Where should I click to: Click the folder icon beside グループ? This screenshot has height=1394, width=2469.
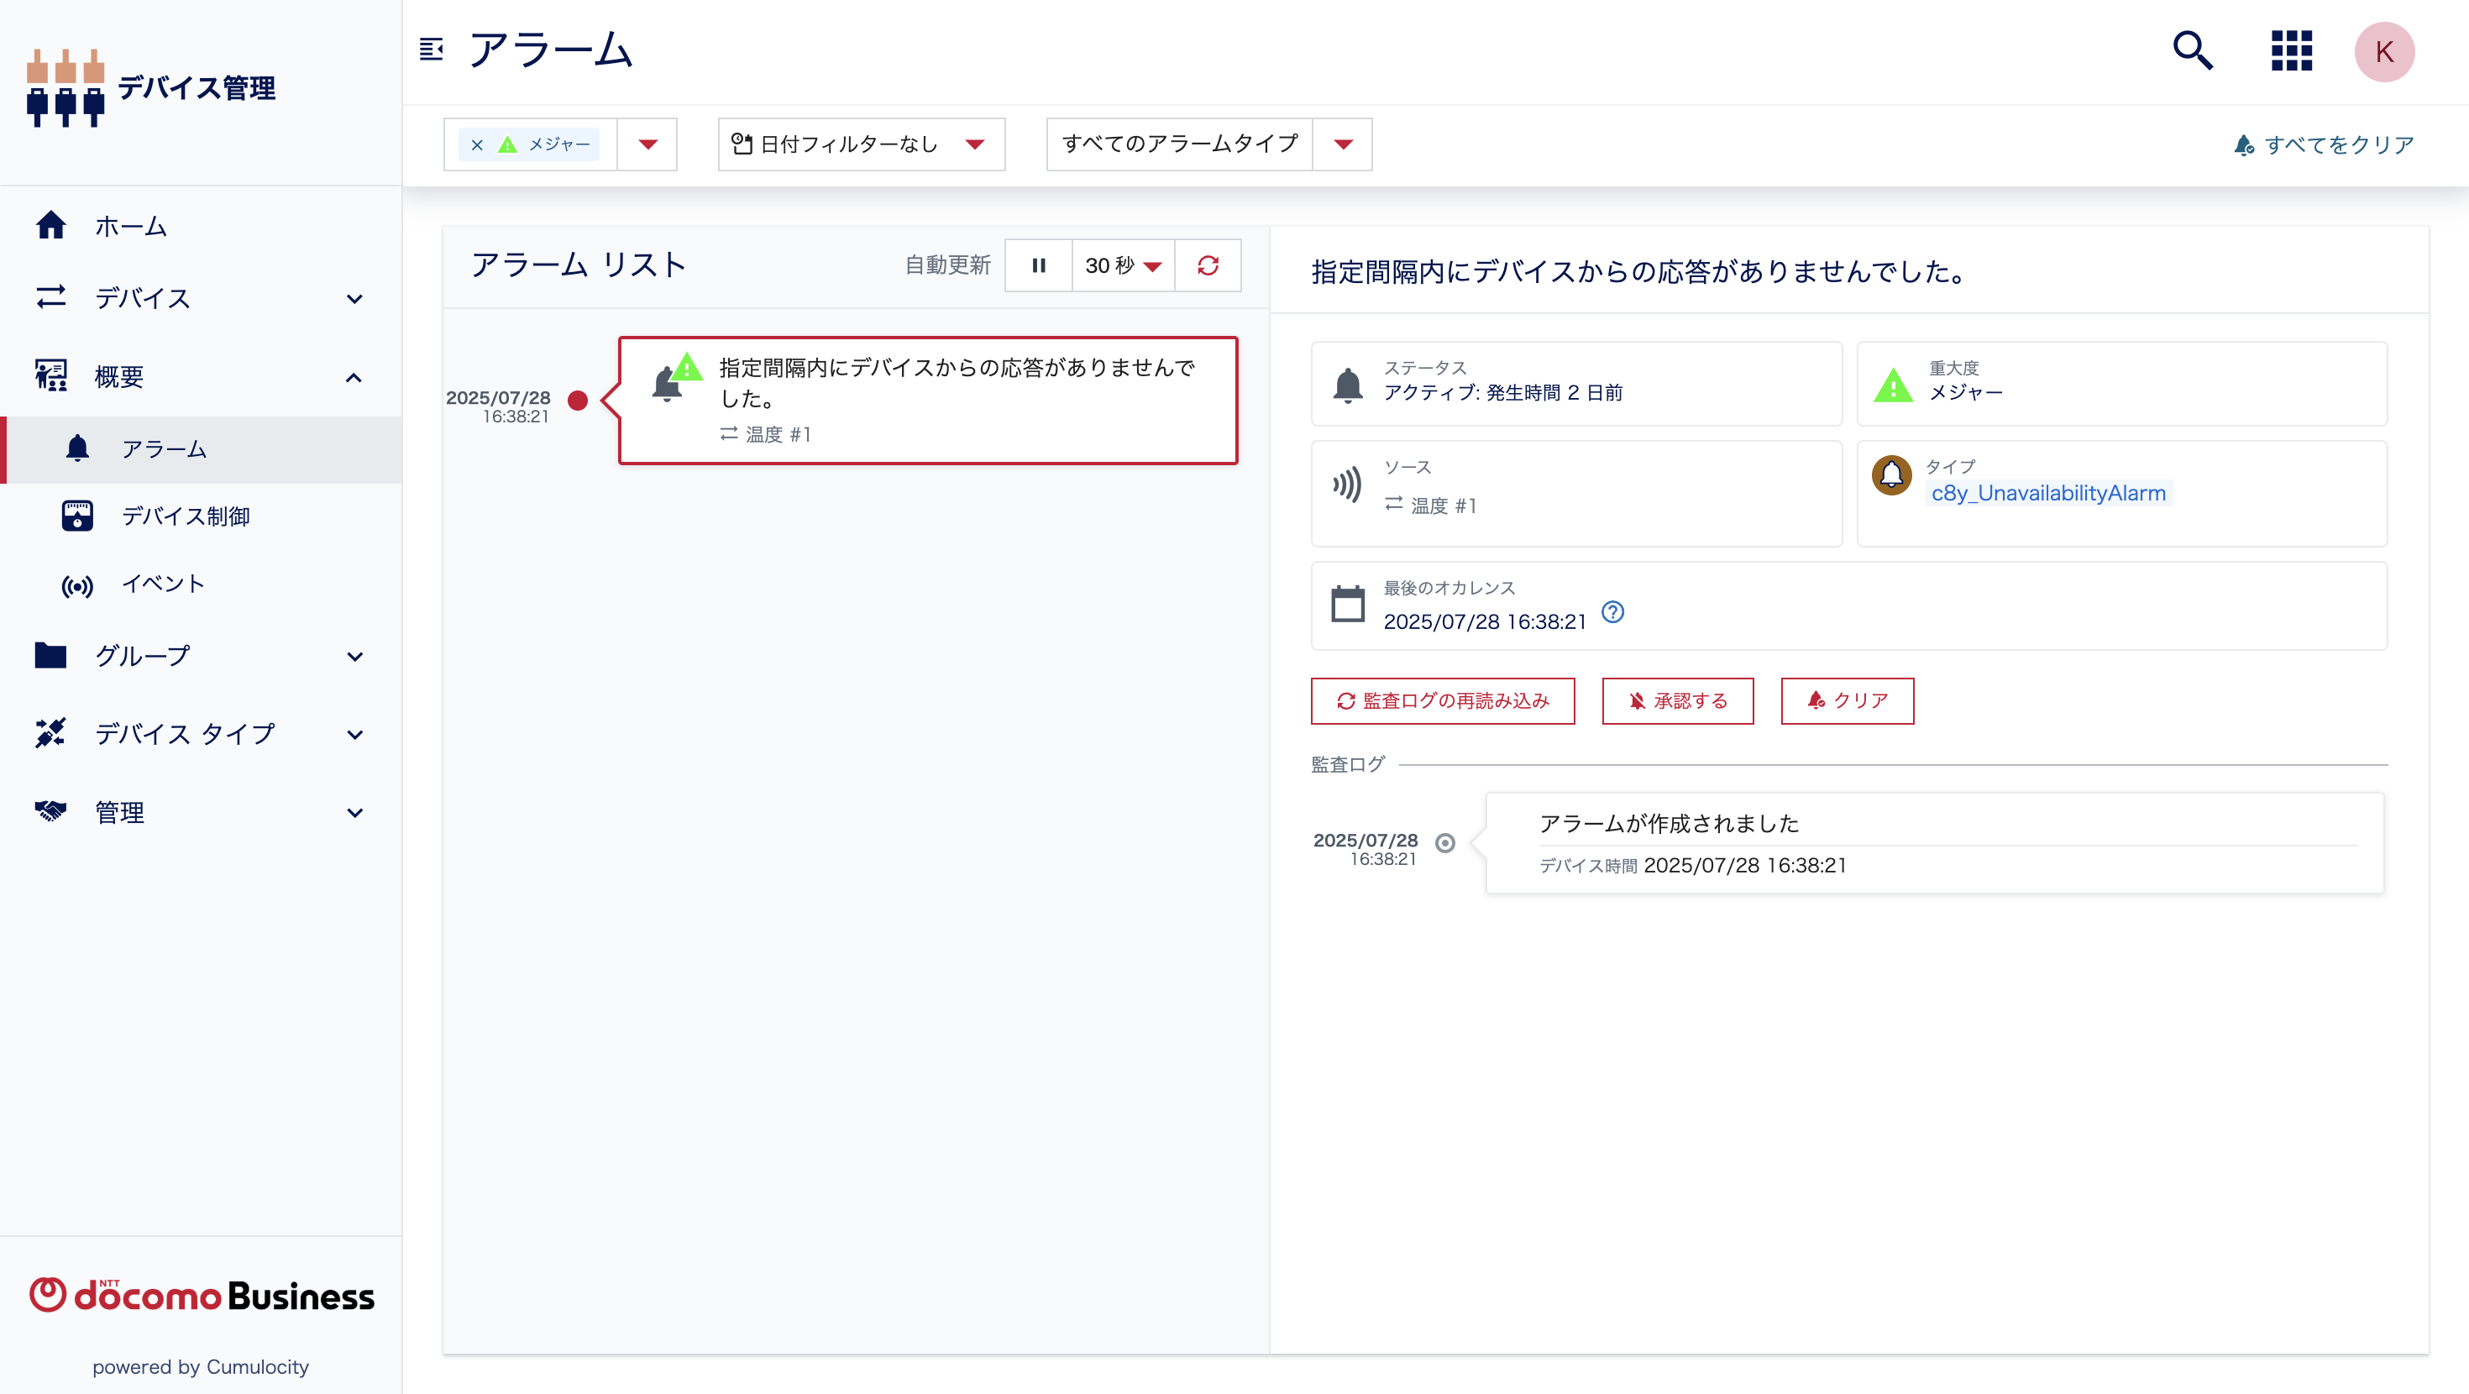point(50,656)
